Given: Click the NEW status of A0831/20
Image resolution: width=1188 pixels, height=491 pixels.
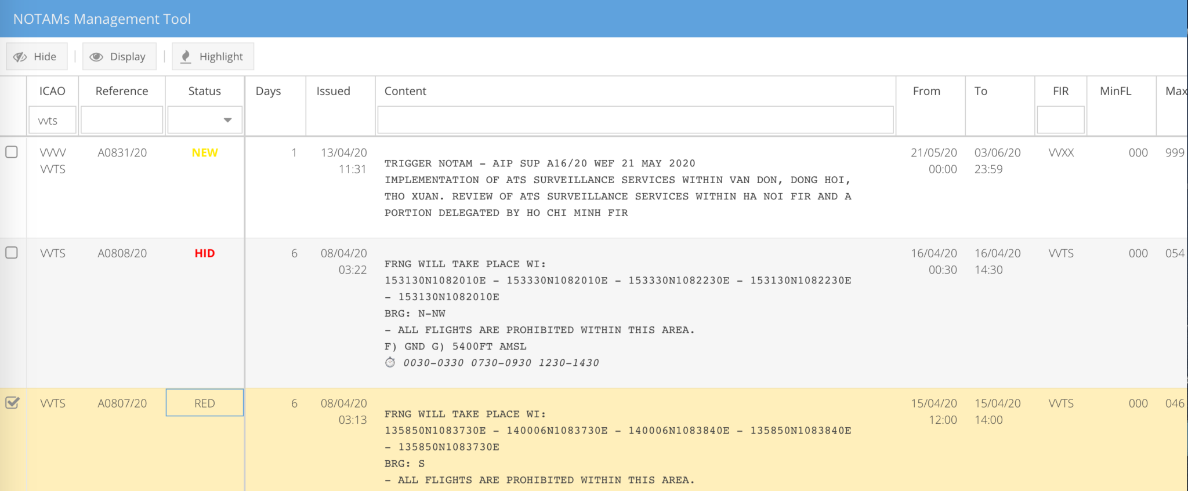Looking at the screenshot, I should point(205,152).
